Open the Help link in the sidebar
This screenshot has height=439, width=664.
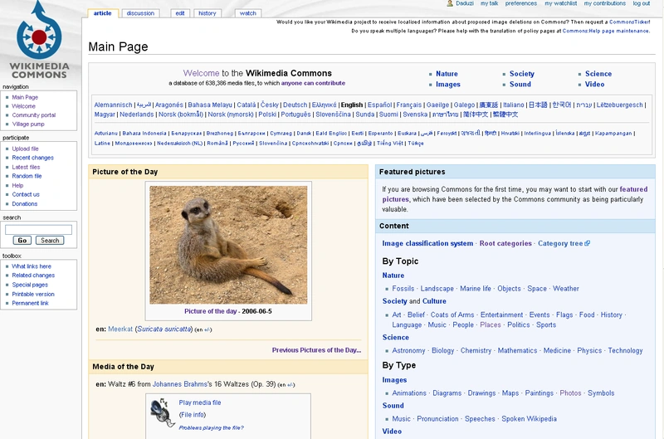coord(17,185)
